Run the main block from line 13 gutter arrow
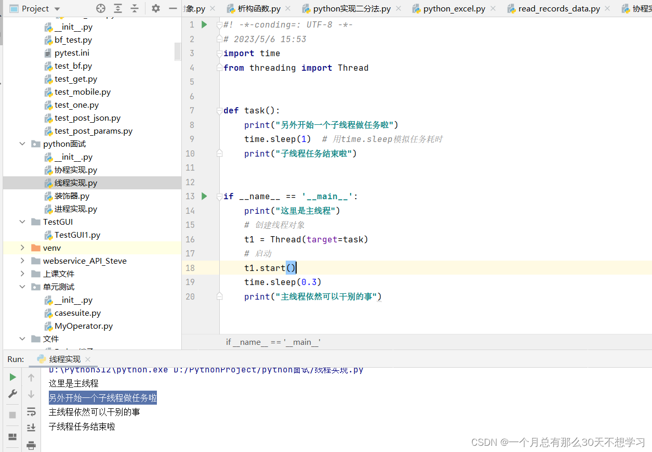Screen dimensions: 652x452 204,196
